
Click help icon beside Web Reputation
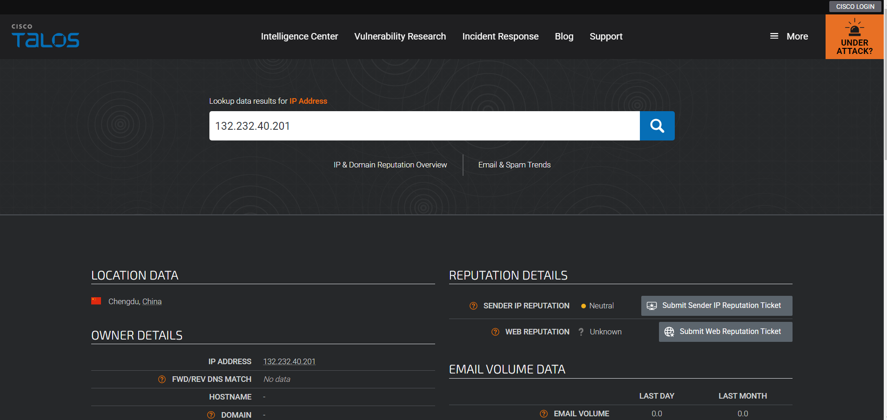[x=495, y=332]
